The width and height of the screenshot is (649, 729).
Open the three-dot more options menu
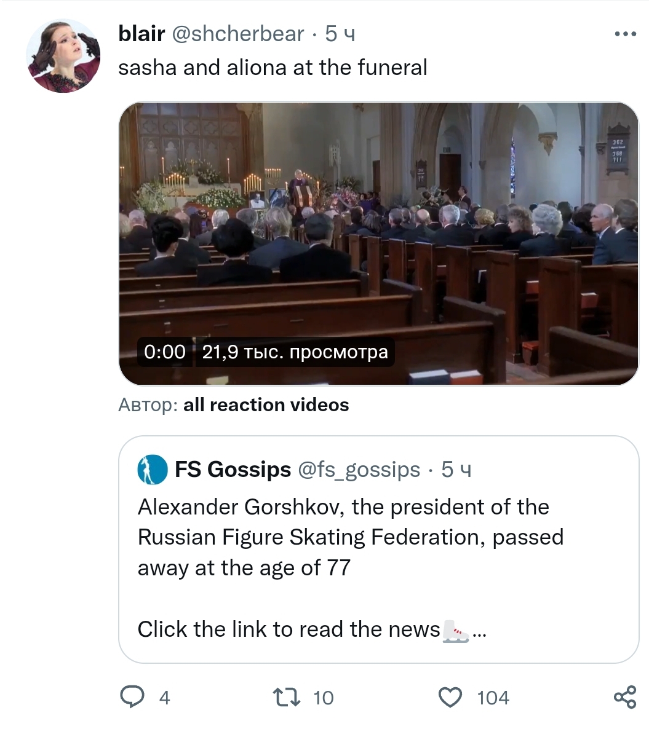[625, 34]
